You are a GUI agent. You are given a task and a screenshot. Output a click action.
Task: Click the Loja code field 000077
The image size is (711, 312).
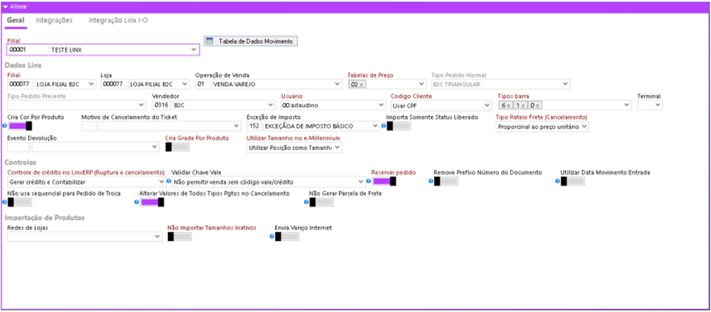pyautogui.click(x=113, y=84)
